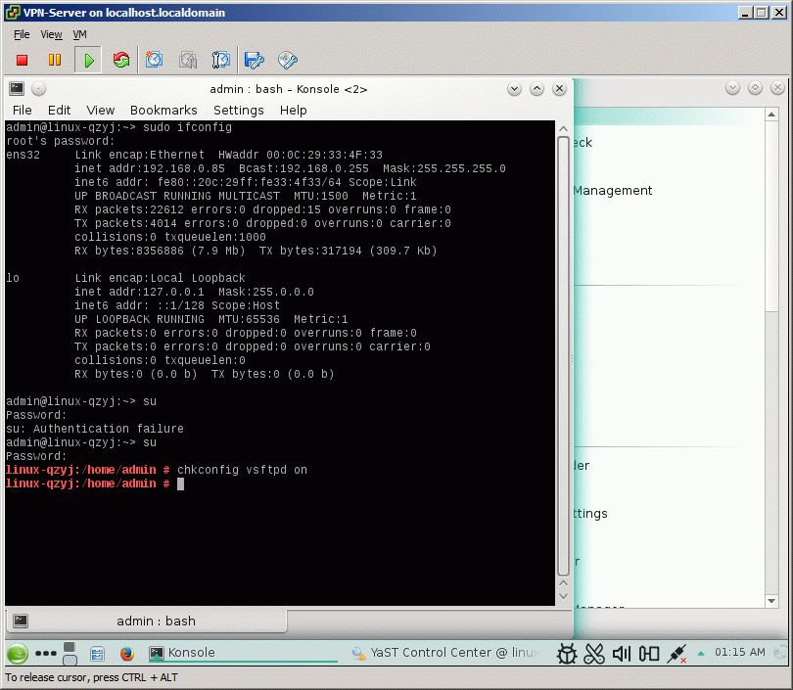This screenshot has width=793, height=690.
Task: Open the Konsole File menu
Action: [23, 111]
